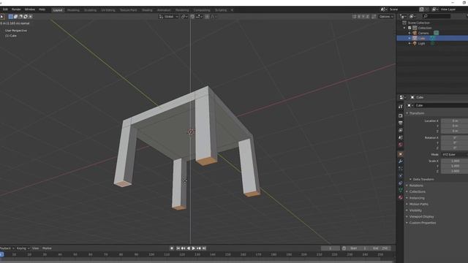Open the viewport Options dropdown
Screen dimensions: 468x263
(386, 16)
